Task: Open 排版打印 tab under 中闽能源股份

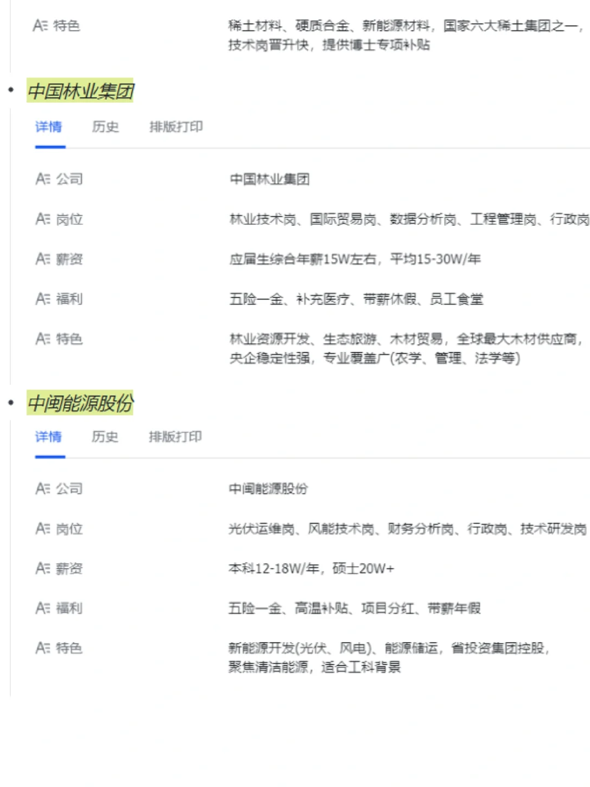Action: click(175, 437)
